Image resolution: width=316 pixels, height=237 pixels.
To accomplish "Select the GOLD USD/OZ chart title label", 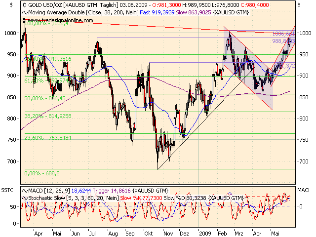I will pyautogui.click(x=44, y=4).
